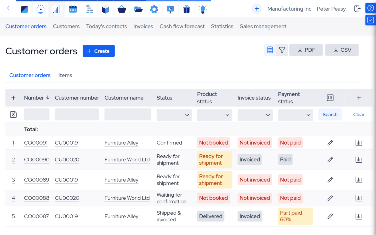
Task: Select the gauge performance icon
Action: click(41, 9)
